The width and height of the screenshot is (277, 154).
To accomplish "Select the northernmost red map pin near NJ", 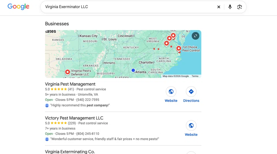I will [x=173, y=35].
